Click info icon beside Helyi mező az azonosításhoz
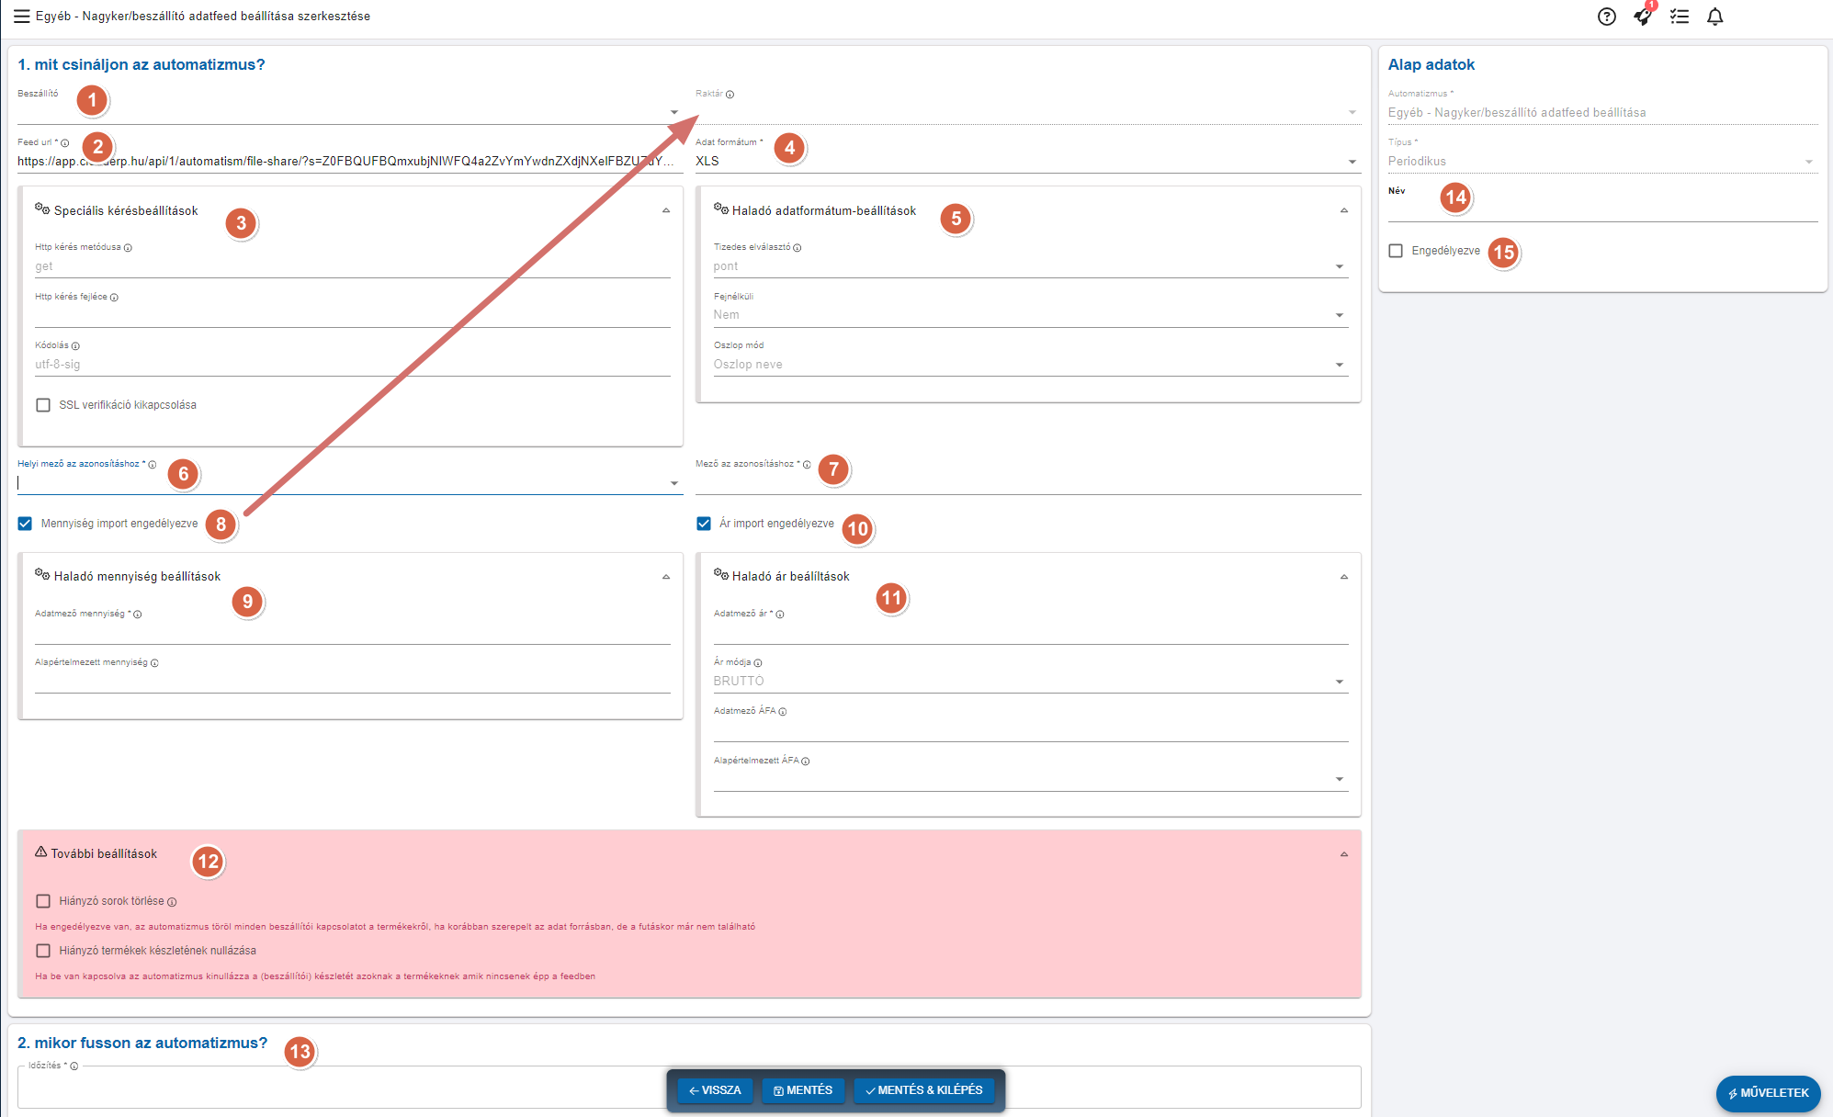The image size is (1833, 1117). 153,465
